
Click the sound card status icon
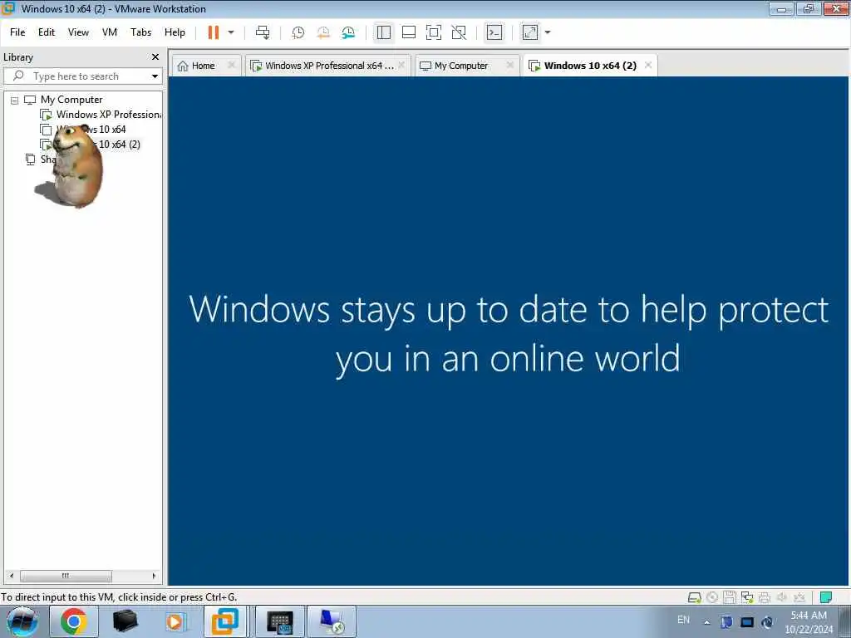coord(782,597)
